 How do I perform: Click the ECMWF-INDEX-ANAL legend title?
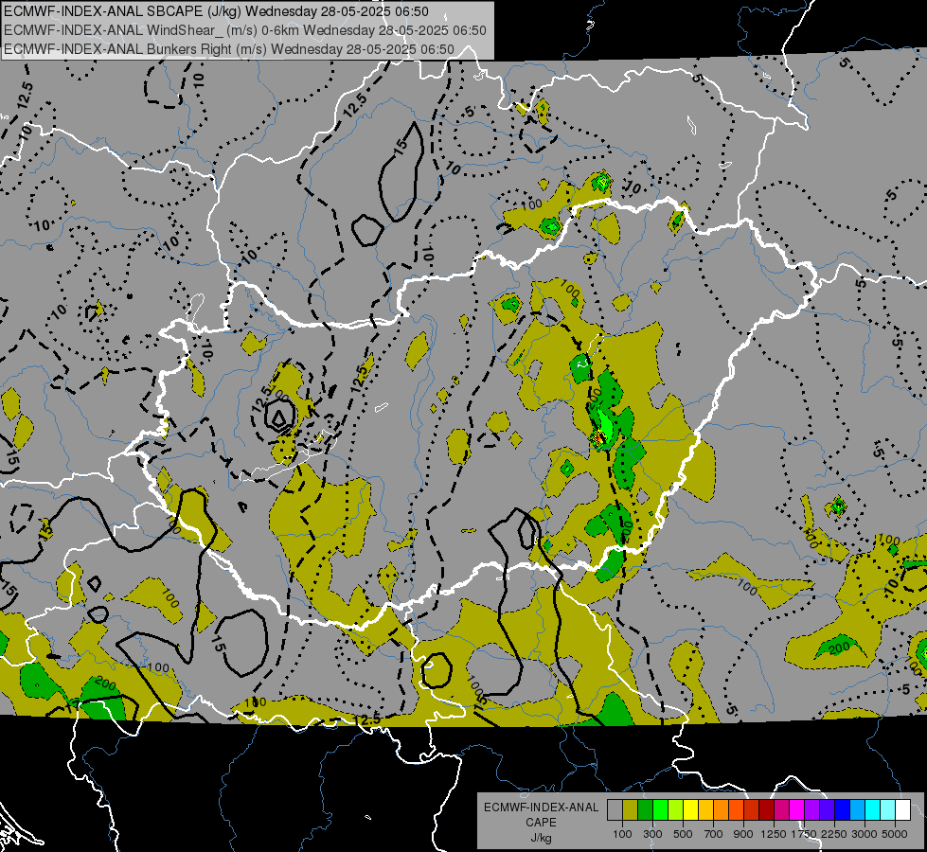tap(541, 808)
